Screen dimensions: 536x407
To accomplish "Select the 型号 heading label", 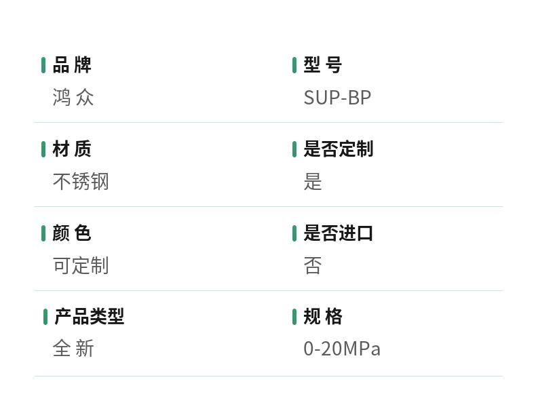I will coord(323,65).
